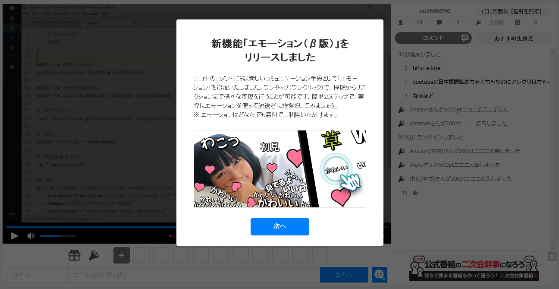Open the Git icon on the taskbar
Screen dimensions: 559x289
pyautogui.click(x=12, y=47)
